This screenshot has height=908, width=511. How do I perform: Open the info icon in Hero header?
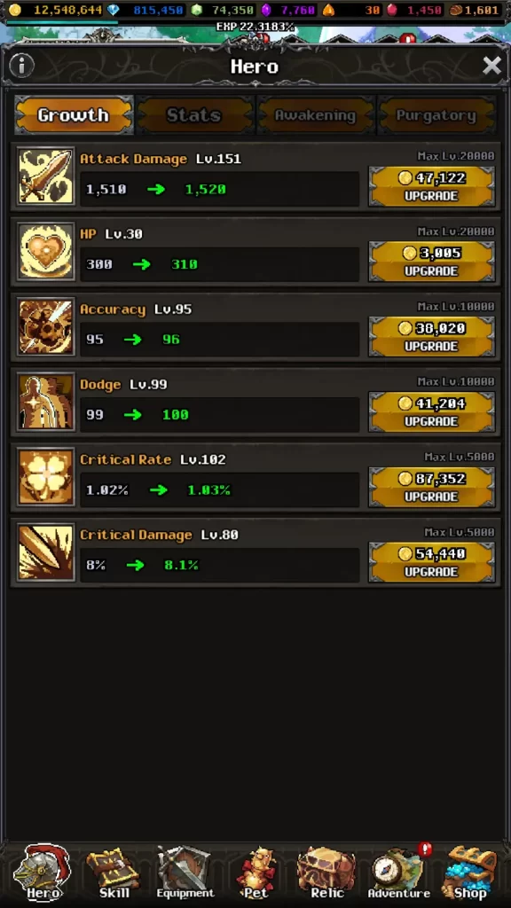(x=22, y=66)
